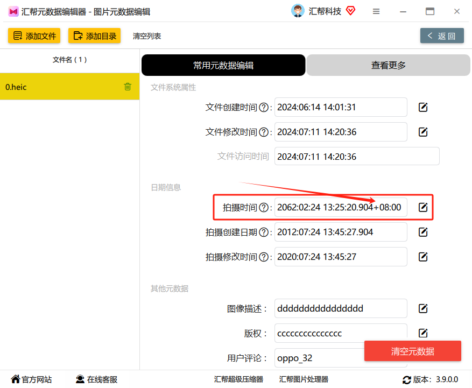Click the 文件创建时间 input field
Image resolution: width=472 pixels, height=388 pixels.
(341, 107)
